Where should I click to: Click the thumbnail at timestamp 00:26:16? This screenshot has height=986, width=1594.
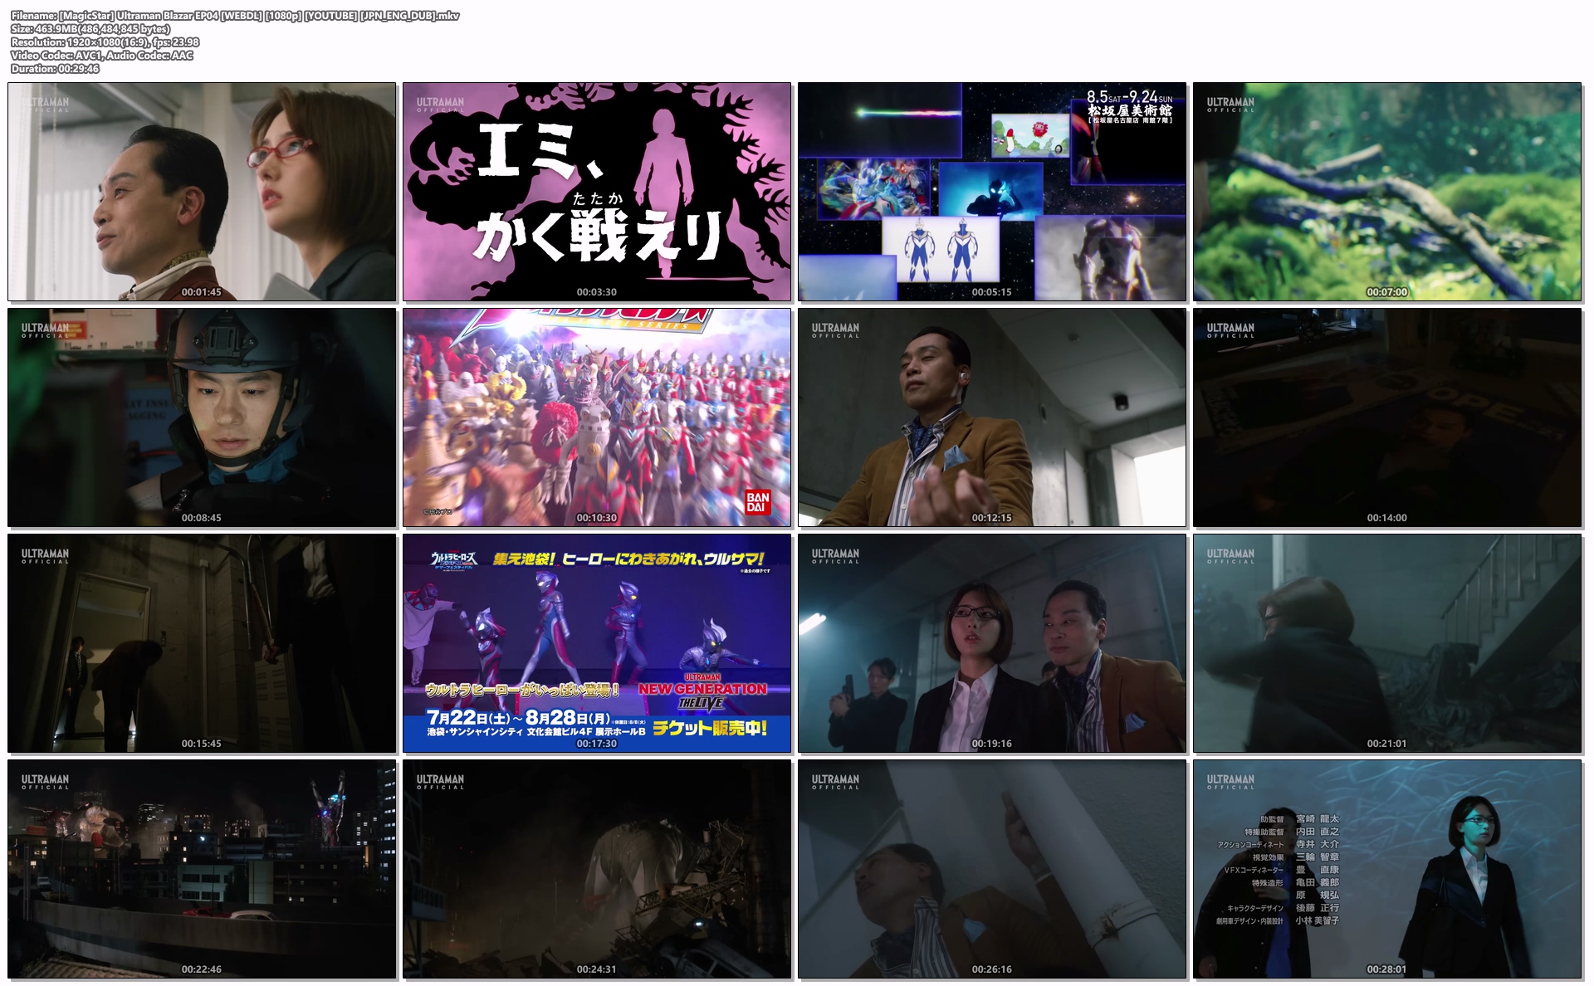coord(992,869)
